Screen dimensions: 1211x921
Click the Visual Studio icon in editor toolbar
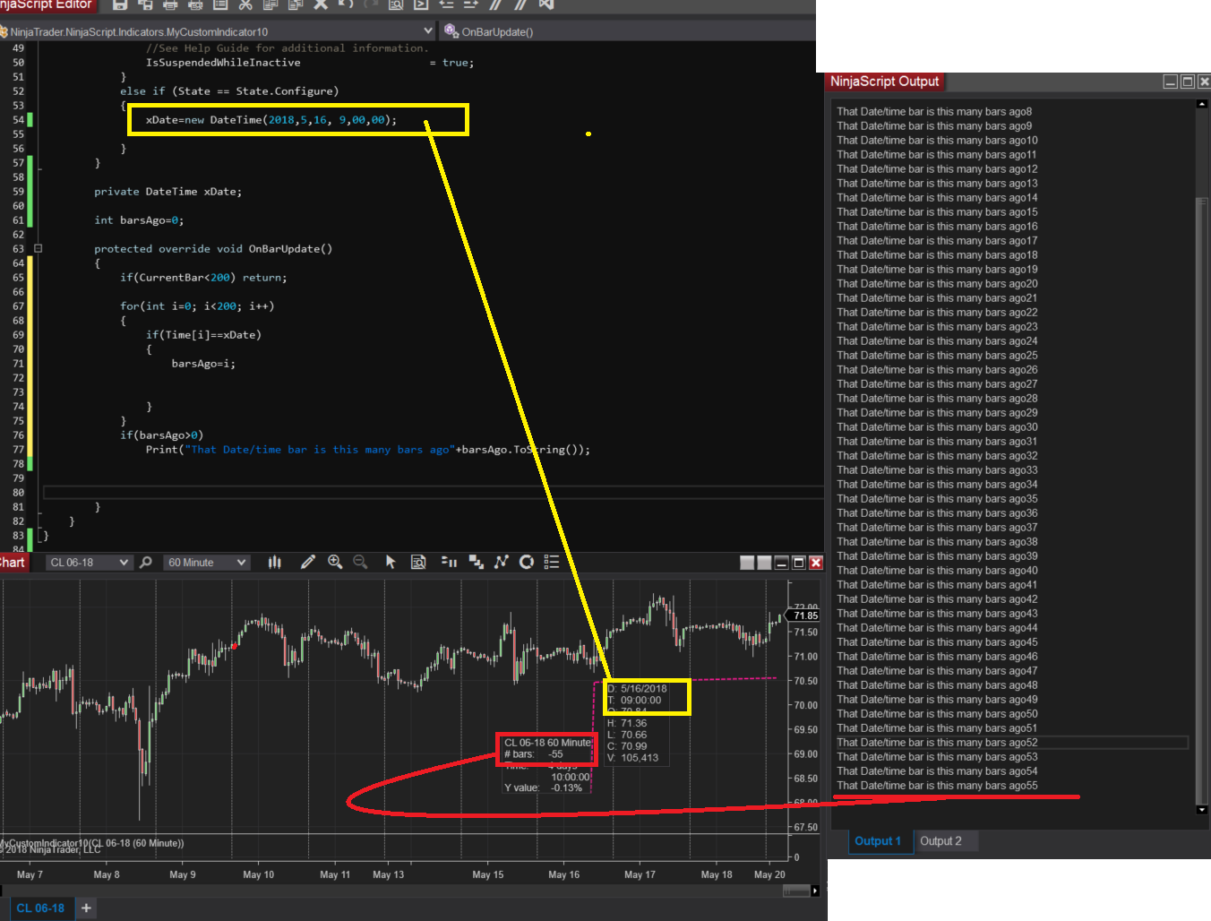tap(546, 4)
